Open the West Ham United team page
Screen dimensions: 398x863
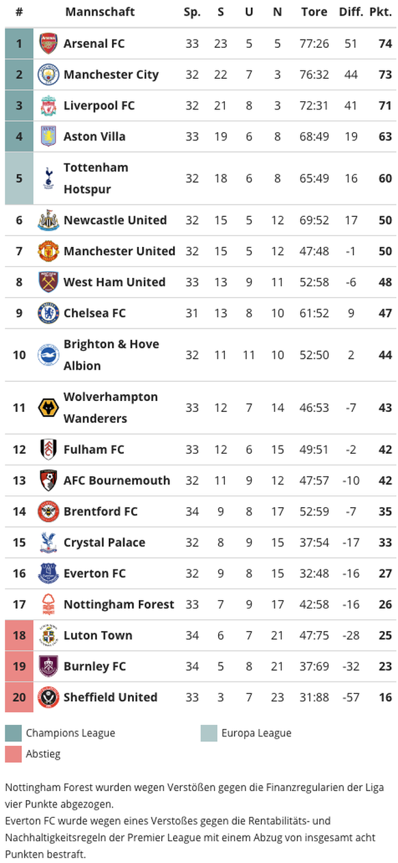[114, 282]
